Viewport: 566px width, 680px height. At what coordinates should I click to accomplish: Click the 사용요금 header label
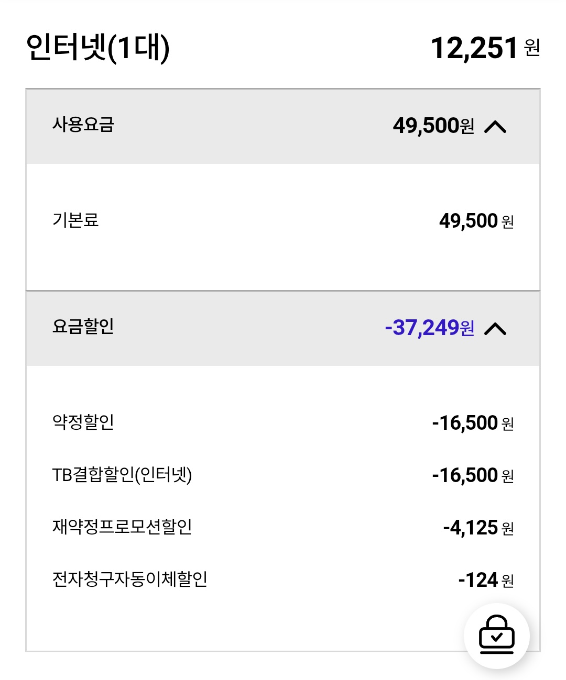(83, 125)
